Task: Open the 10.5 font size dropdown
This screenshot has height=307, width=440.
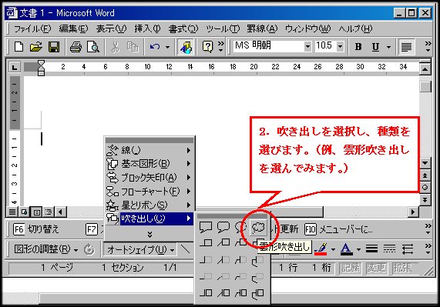Action: [340, 46]
